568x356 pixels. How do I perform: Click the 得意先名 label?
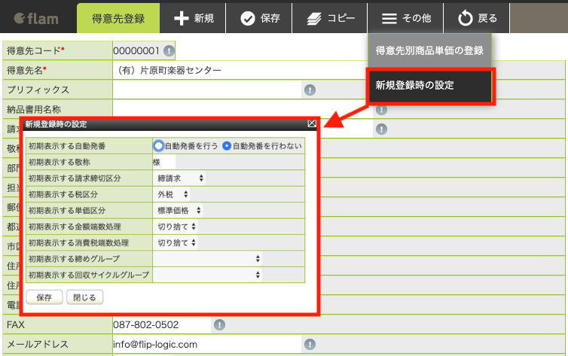point(26,70)
